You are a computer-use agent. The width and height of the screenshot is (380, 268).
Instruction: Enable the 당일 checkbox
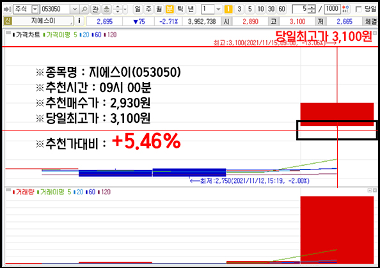pos(358,10)
